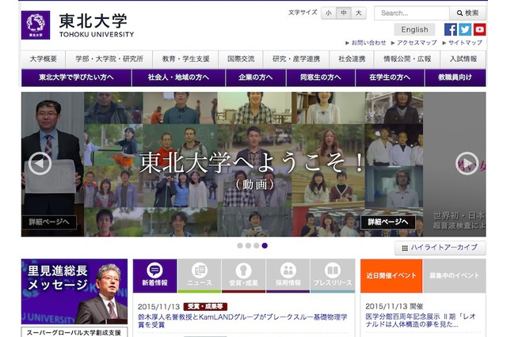Select 東北大学で学びたい方へ
This screenshot has width=507, height=337.
(76, 78)
